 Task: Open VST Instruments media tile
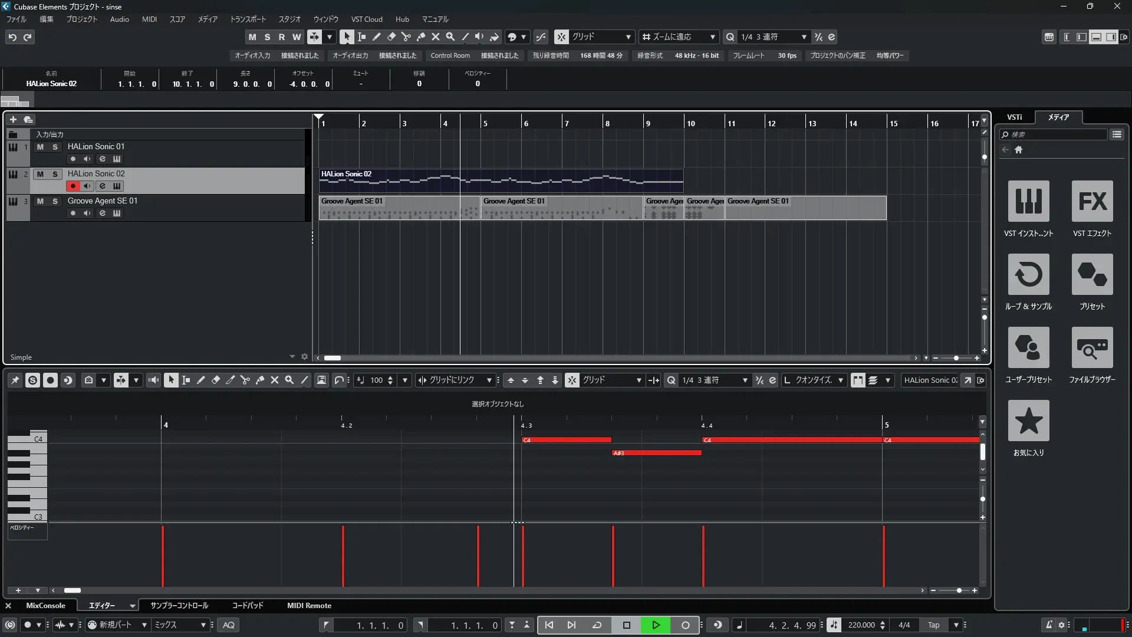(x=1028, y=201)
